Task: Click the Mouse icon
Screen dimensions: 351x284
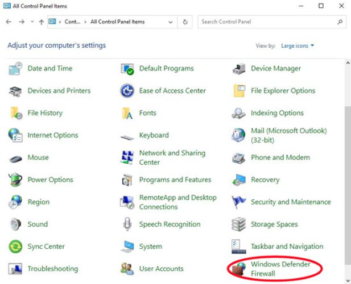Action: tap(15, 159)
